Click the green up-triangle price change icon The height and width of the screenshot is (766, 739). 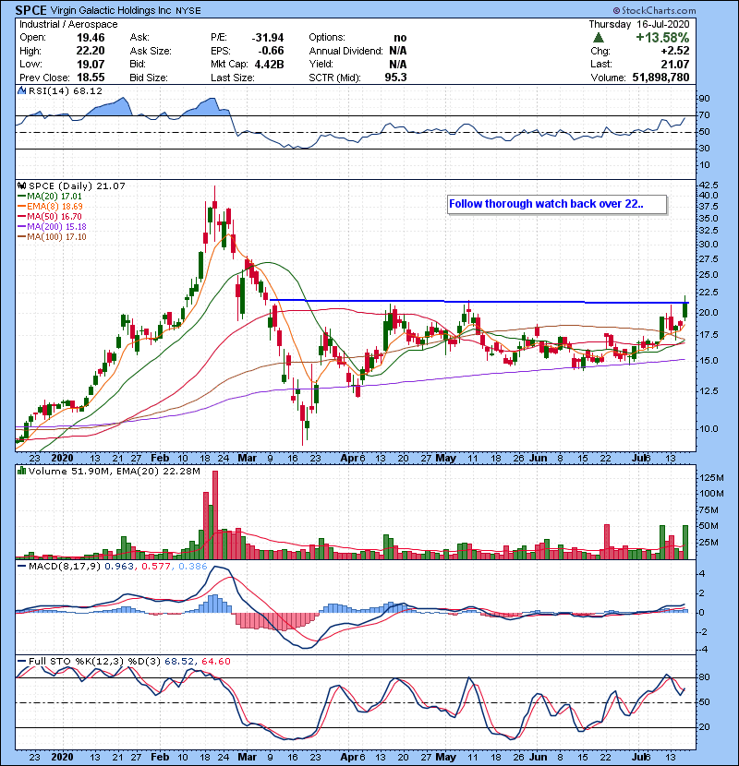[598, 38]
